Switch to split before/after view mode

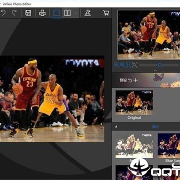(x=67, y=13)
